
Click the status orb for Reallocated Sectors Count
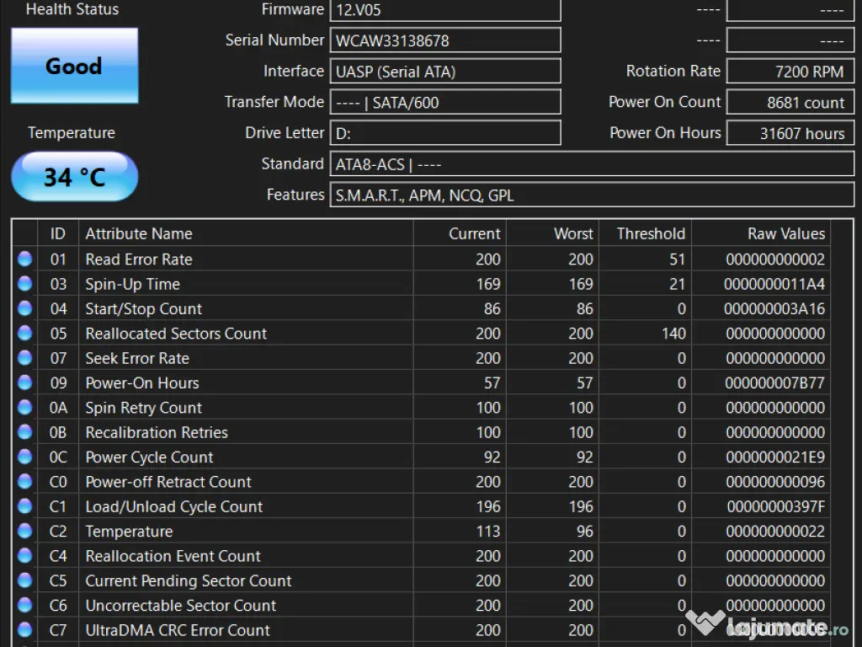(x=24, y=333)
